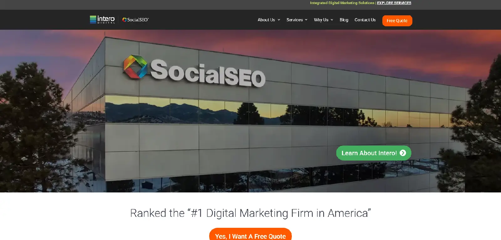This screenshot has height=240, width=501.
Task: Click the Learn About Intero! button
Action: coord(374,153)
